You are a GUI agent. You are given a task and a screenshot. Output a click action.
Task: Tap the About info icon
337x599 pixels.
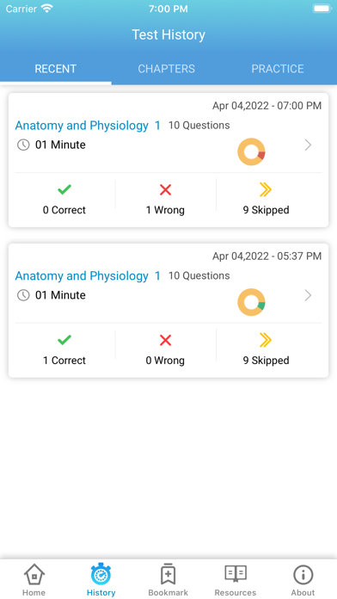pos(303,575)
